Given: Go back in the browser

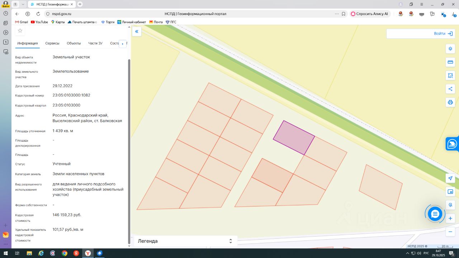Looking at the screenshot, I should [17, 14].
